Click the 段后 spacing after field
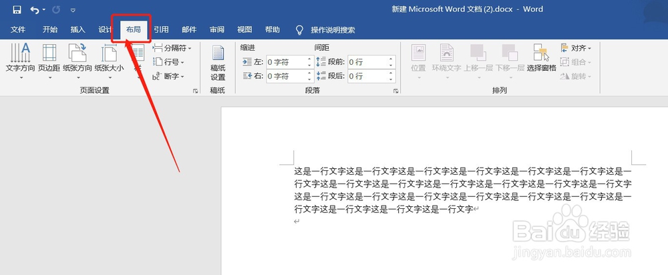This screenshot has width=668, height=275. pos(367,76)
